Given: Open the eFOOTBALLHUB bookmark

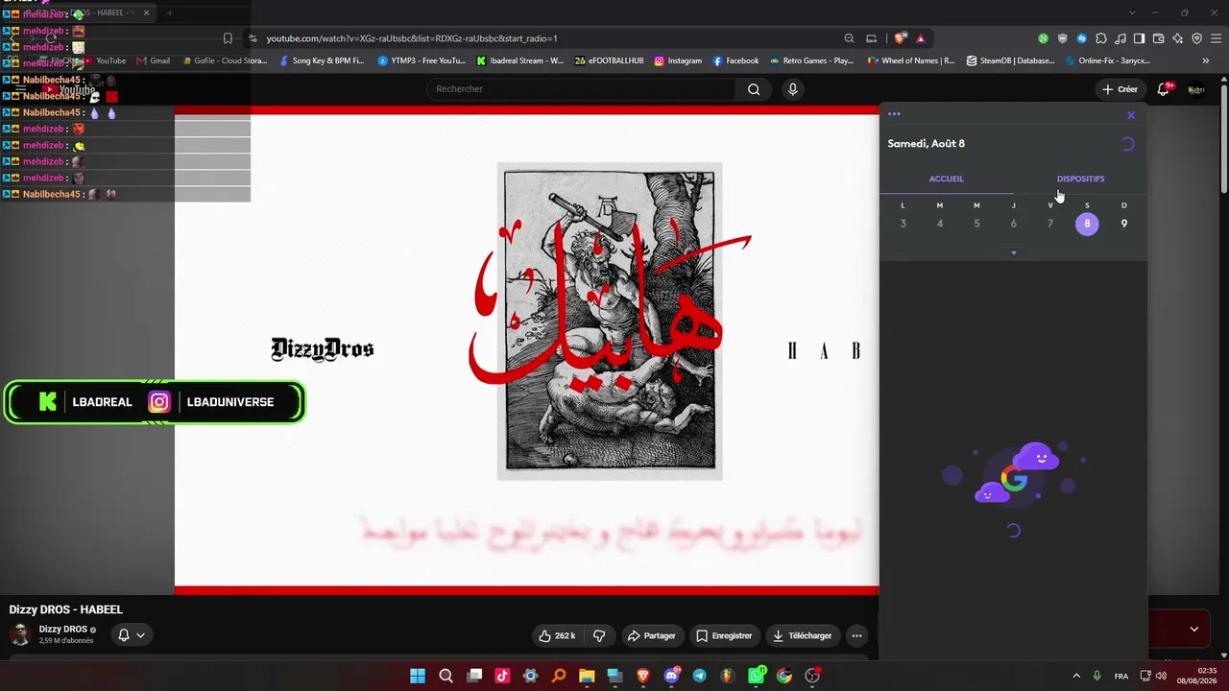Looking at the screenshot, I should point(609,60).
